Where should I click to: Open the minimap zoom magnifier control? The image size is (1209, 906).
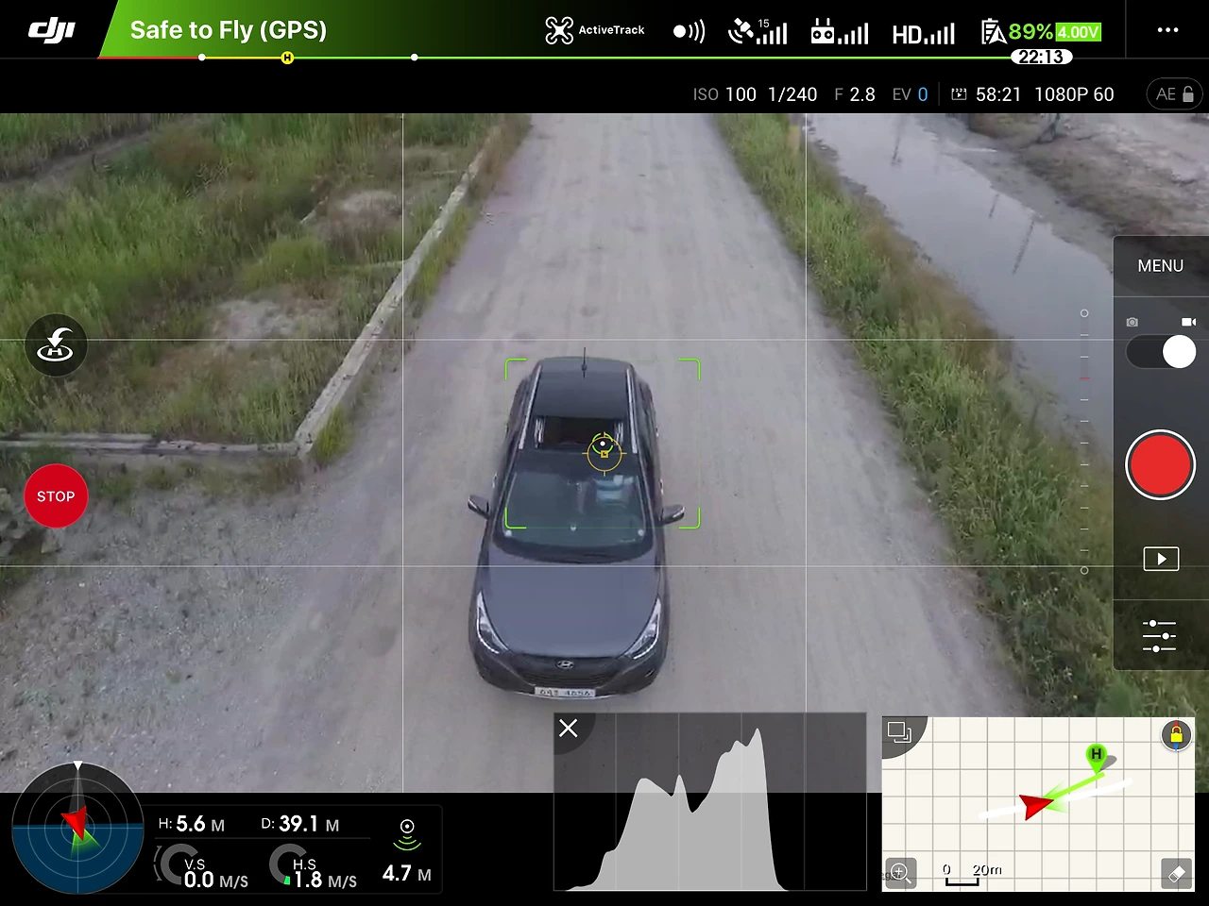(x=900, y=873)
